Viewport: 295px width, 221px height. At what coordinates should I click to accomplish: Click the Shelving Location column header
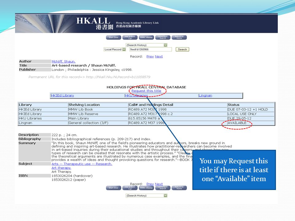pyautogui.click(x=84, y=105)
